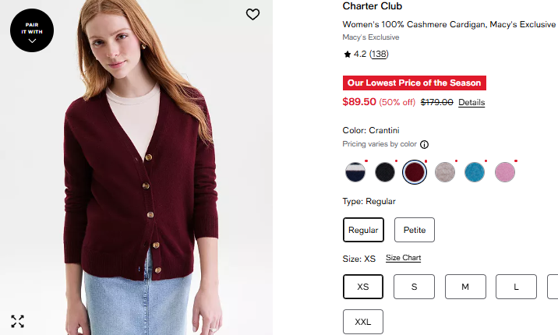Select the Crantini burgundy color swatch
Viewport: 558px width, 335px height.
click(415, 172)
